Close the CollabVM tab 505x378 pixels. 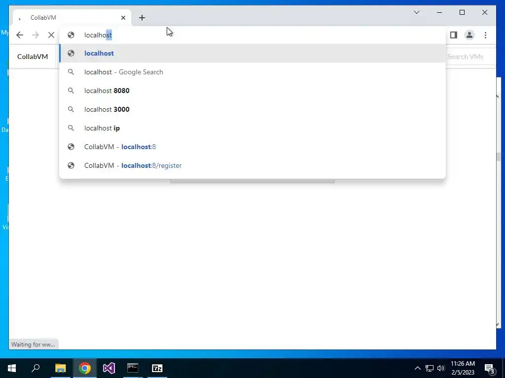click(123, 18)
